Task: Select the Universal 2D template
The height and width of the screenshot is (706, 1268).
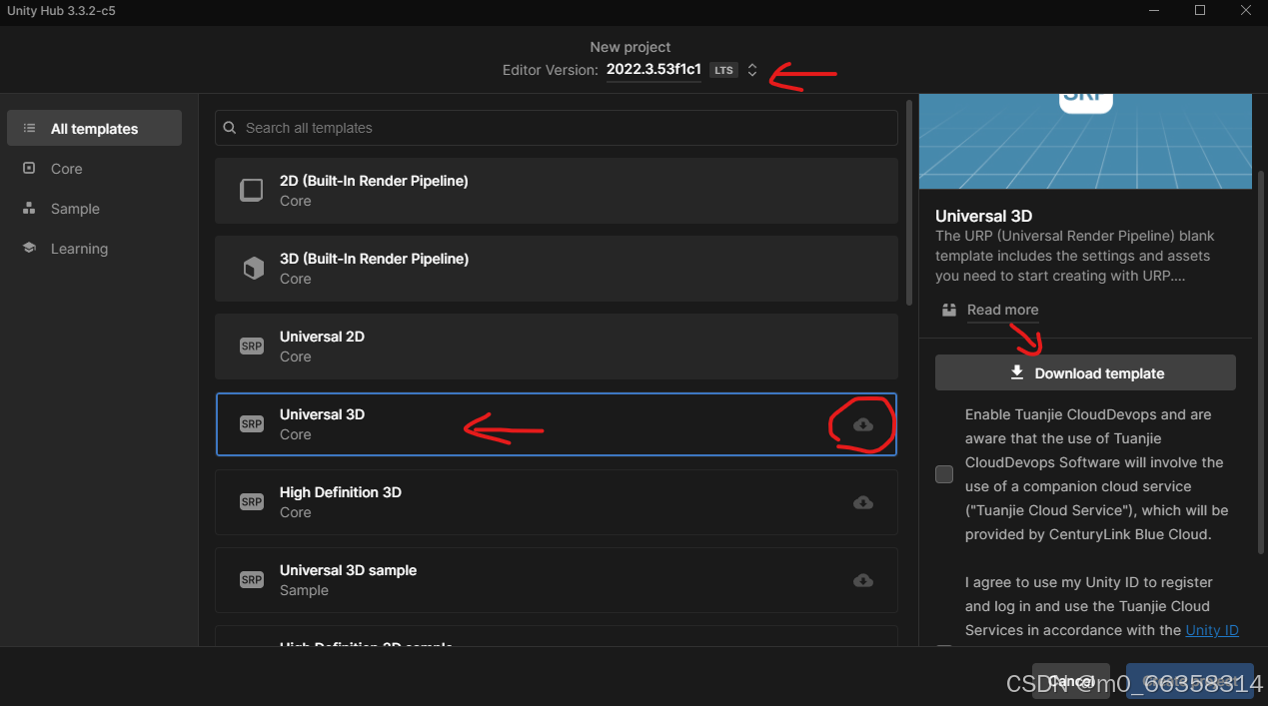Action: pos(556,346)
